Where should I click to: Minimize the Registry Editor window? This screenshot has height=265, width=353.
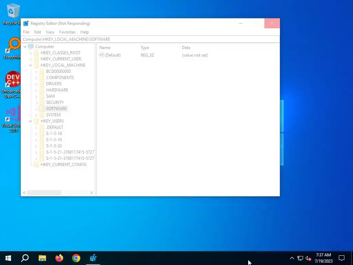[240, 23]
